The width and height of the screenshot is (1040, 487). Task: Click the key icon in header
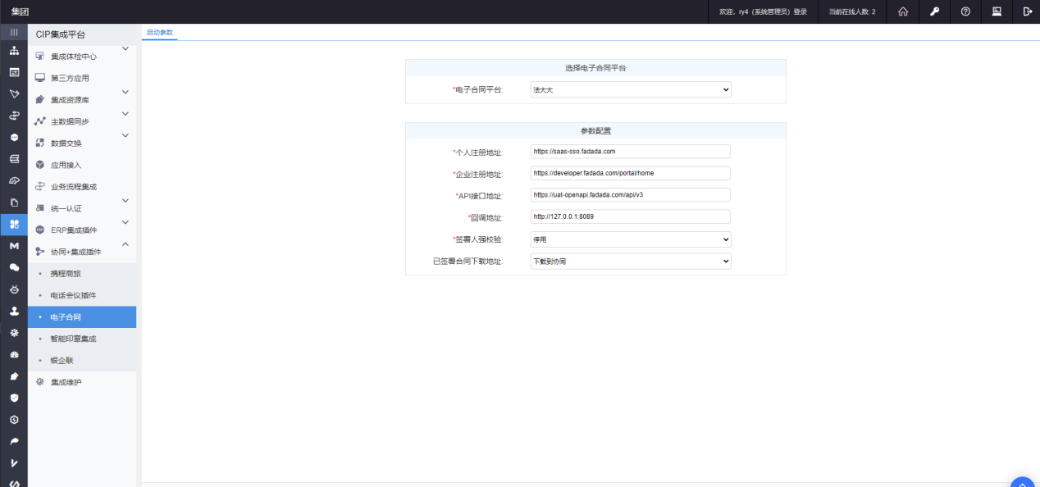pyautogui.click(x=934, y=11)
